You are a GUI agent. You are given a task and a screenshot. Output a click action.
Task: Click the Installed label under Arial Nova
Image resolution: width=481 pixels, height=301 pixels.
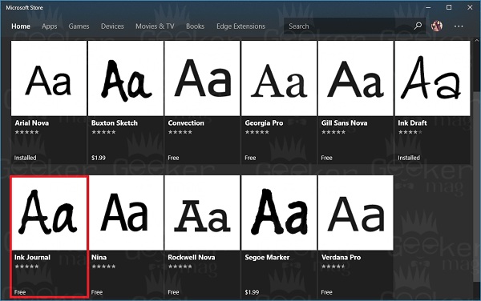25,158
